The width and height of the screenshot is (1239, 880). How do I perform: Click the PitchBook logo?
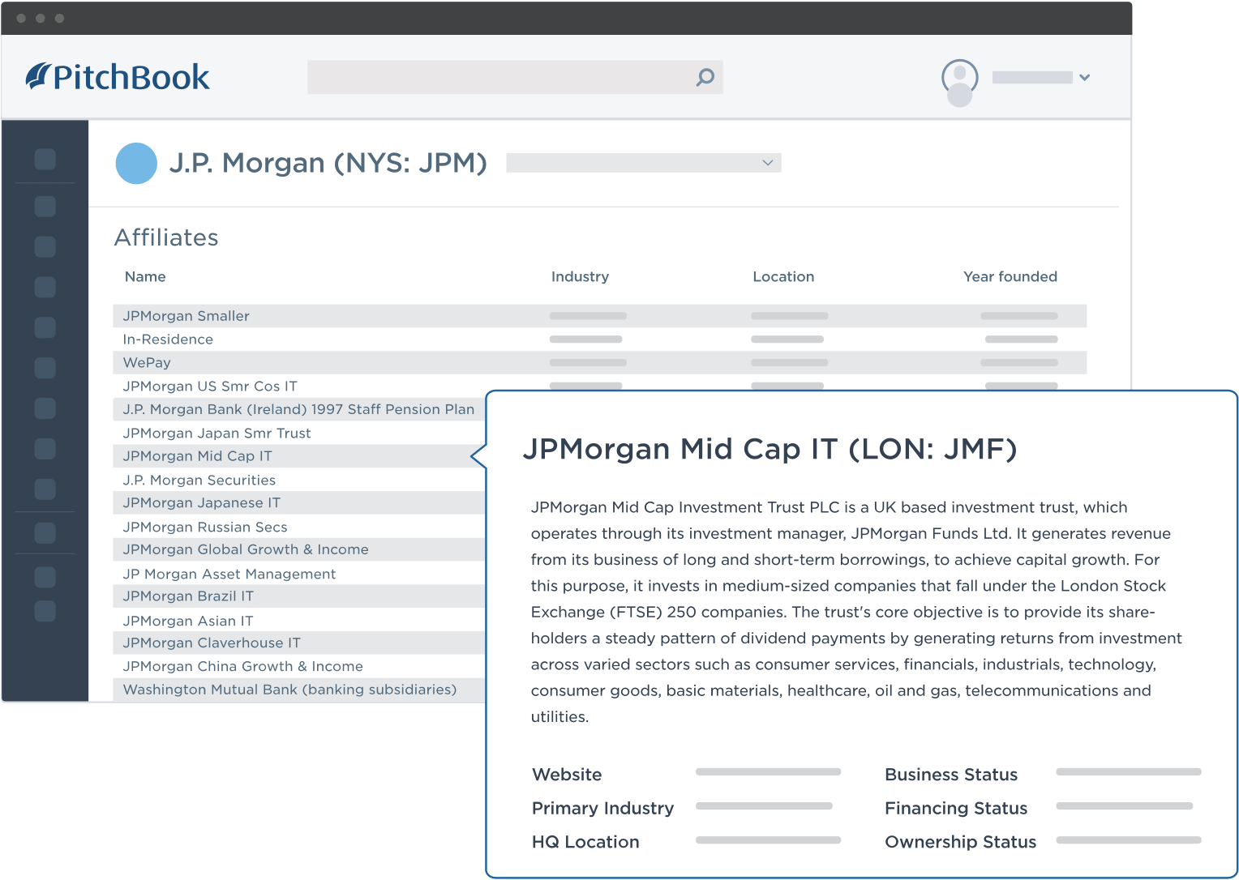118,77
